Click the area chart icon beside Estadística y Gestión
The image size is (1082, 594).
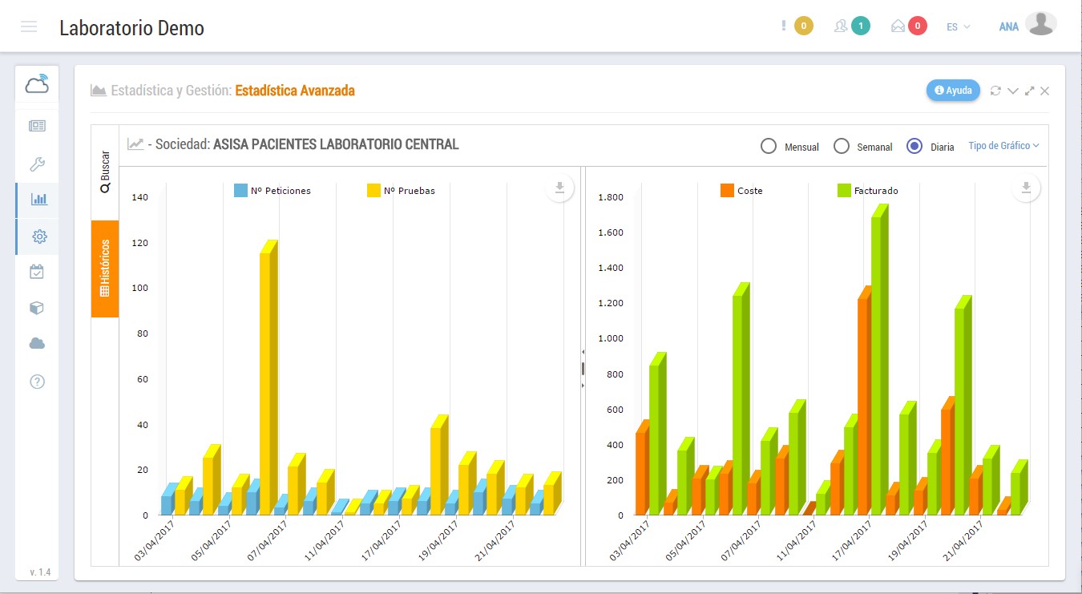coord(99,91)
